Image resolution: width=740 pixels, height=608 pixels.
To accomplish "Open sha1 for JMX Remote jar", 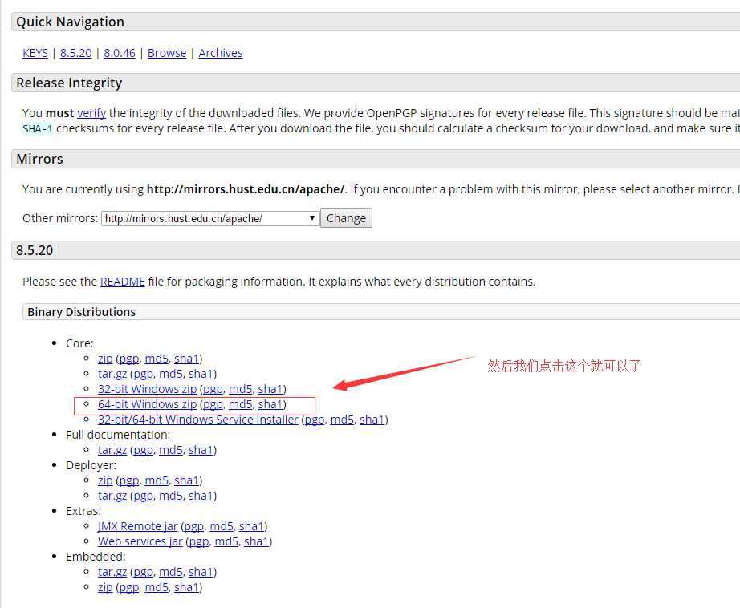I will coord(251,526).
